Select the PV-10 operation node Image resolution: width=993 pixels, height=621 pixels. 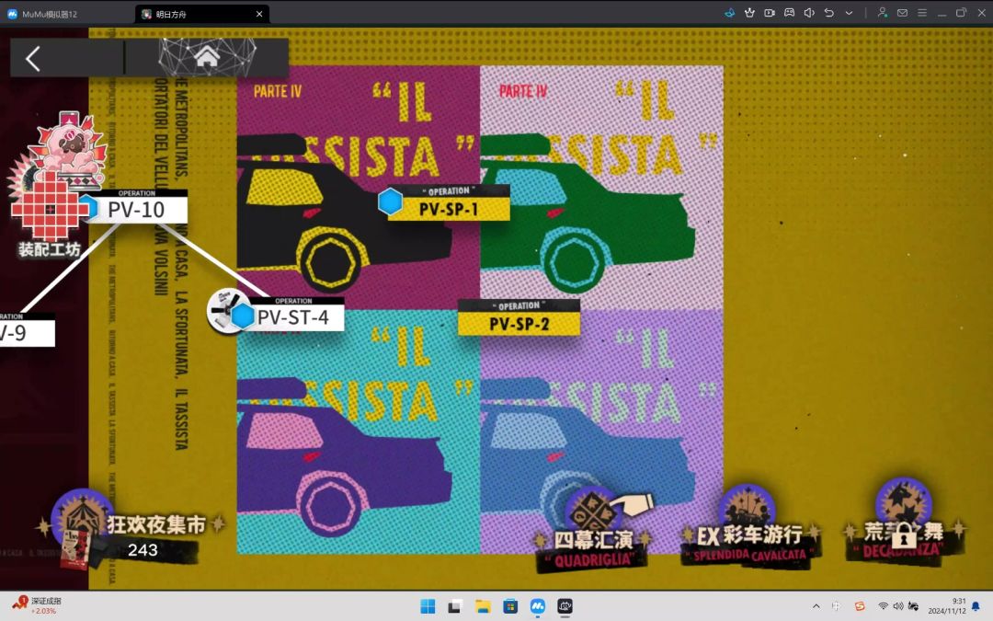[x=137, y=207]
